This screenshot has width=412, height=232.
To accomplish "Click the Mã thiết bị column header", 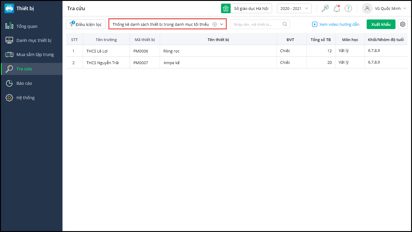I will pos(145,40).
